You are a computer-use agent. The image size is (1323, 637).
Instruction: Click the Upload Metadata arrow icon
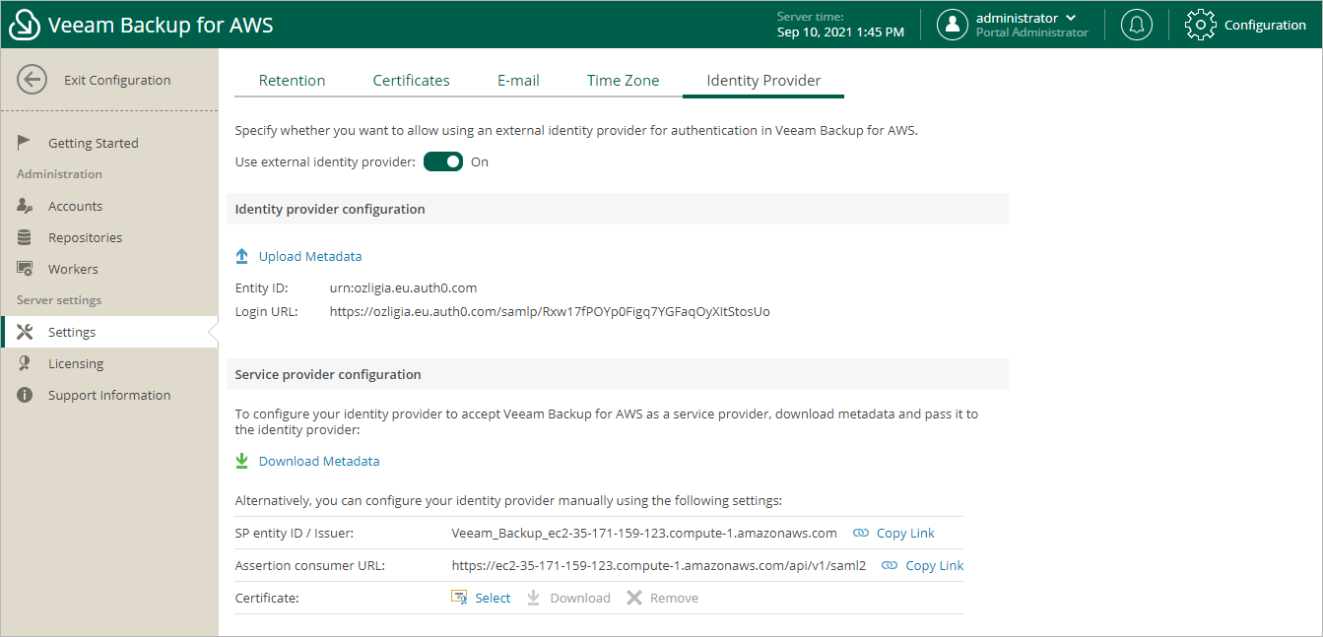coord(242,256)
